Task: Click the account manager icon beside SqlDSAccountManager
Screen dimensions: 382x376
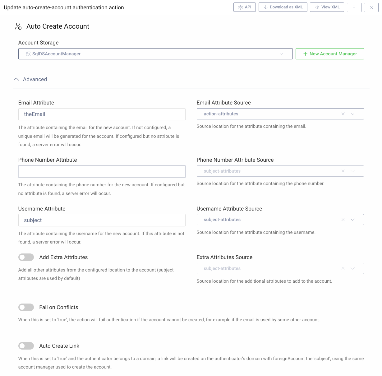Action: [27, 53]
